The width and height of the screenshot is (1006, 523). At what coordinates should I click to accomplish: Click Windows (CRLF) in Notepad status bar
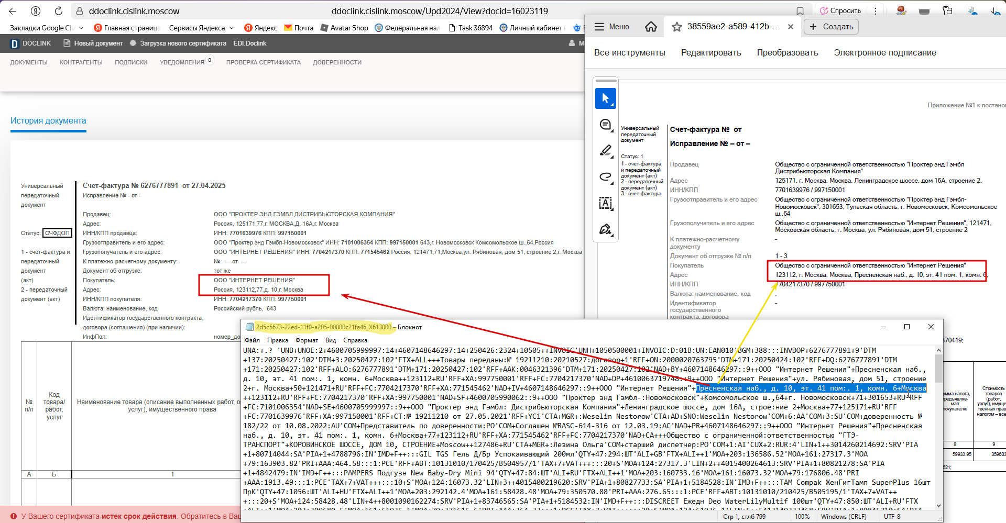click(844, 517)
